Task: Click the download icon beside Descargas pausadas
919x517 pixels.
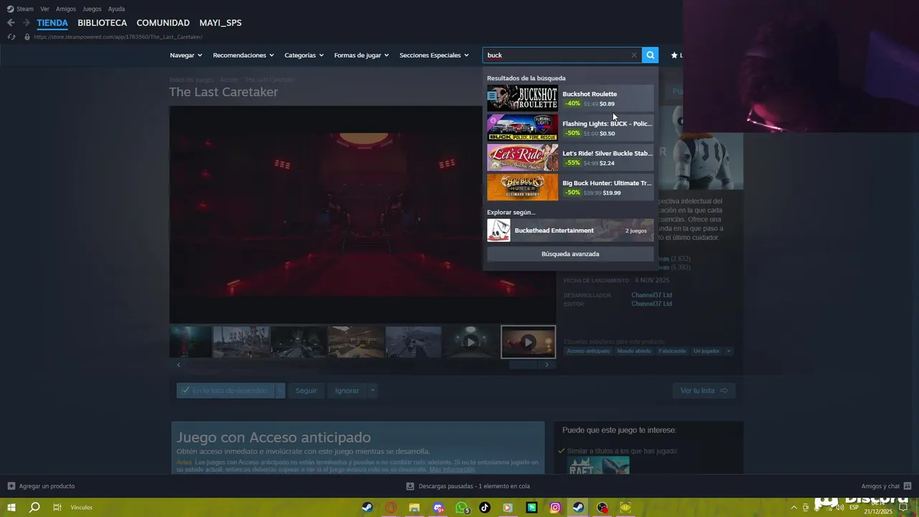Action: click(x=410, y=486)
